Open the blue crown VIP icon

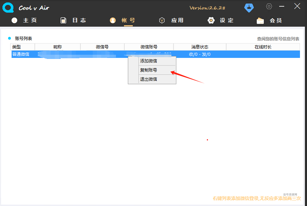[x=249, y=8]
